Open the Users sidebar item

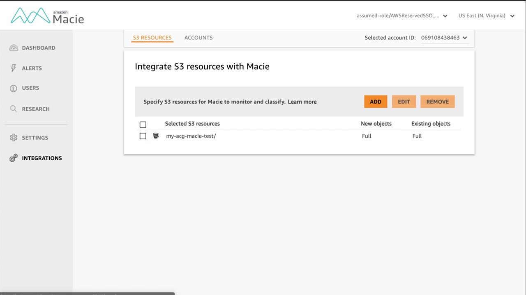tap(30, 88)
